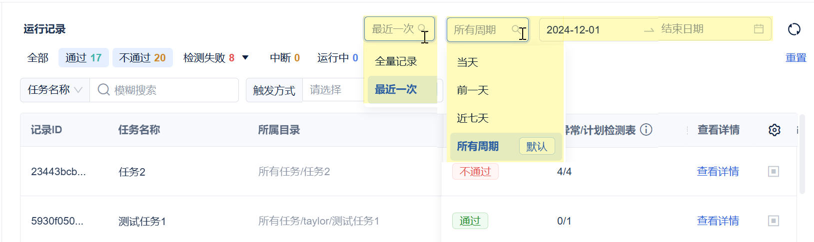Viewport: 814px width, 242px height.
Task: Click the stop square icon for 测试任务1
Action: pyautogui.click(x=774, y=221)
